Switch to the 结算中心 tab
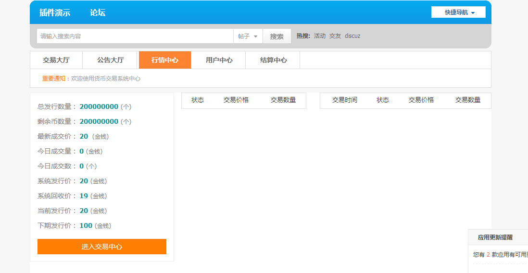528x273 pixels. click(274, 60)
